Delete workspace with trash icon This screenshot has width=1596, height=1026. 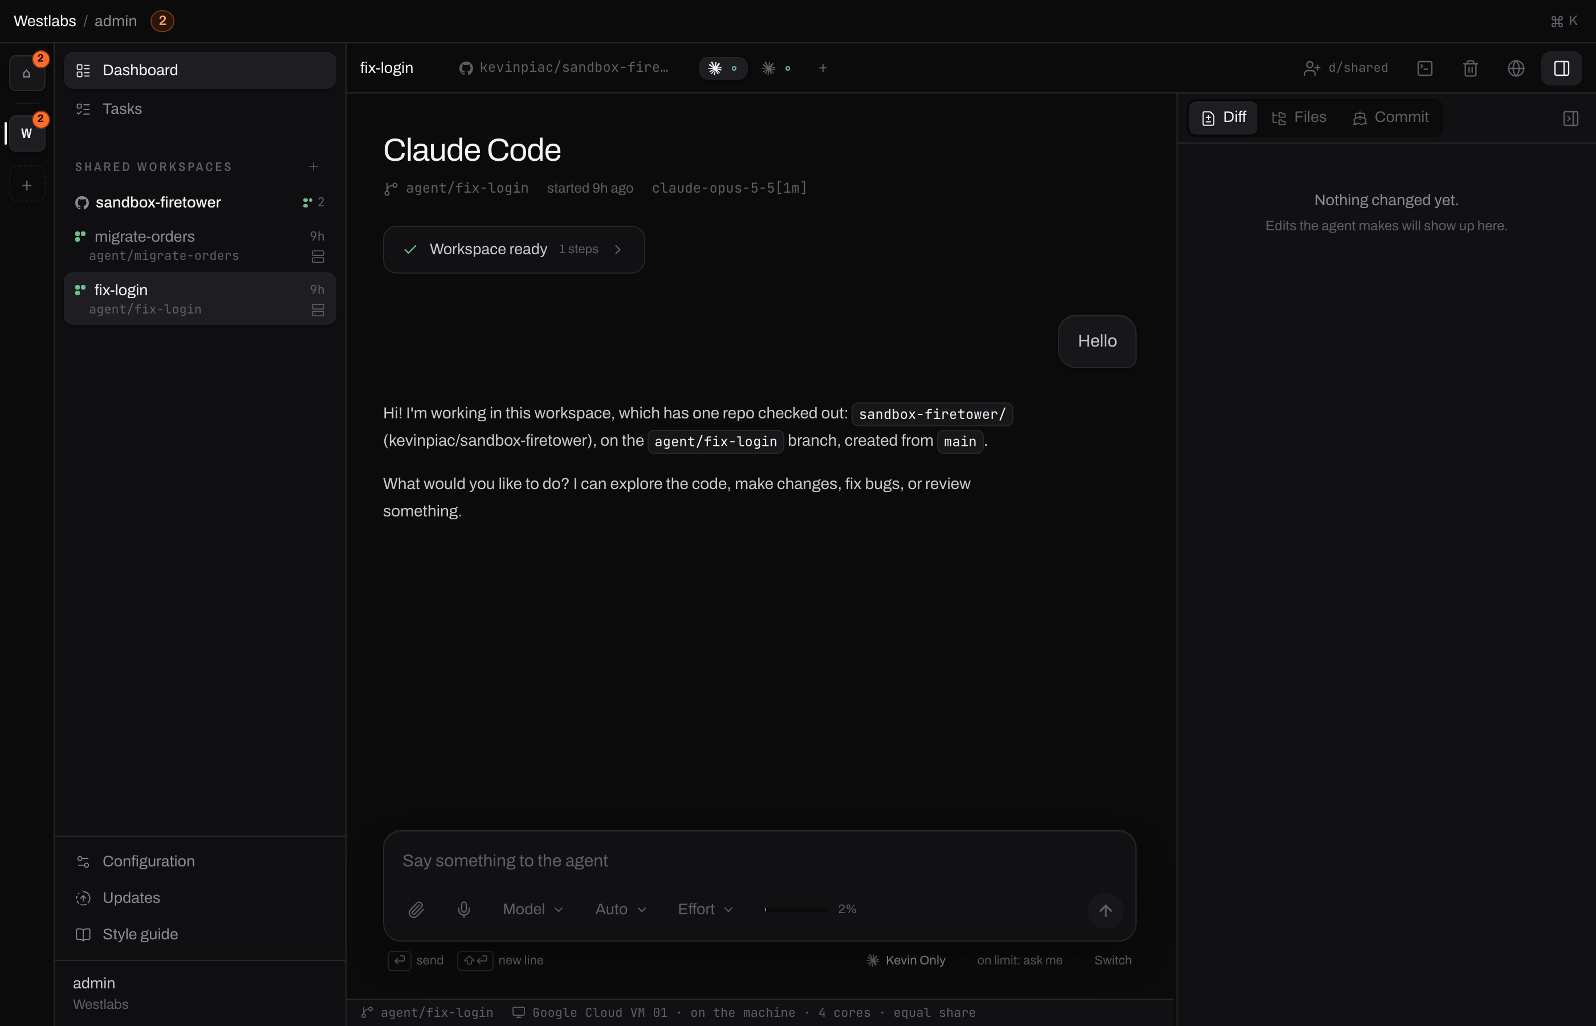click(1470, 68)
